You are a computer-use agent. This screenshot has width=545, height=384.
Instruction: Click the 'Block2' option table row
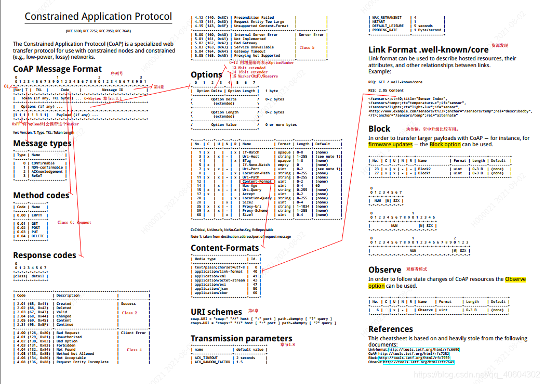pyautogui.click(x=440, y=169)
